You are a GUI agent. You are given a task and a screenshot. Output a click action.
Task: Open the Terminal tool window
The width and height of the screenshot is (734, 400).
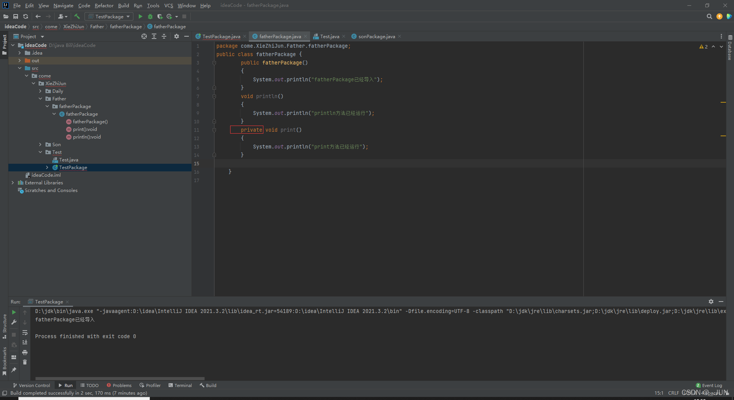[180, 385]
